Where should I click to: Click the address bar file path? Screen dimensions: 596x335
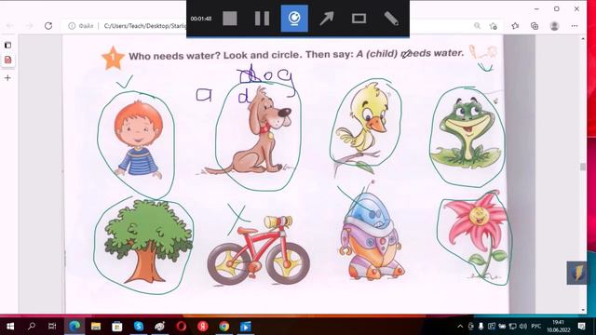click(x=145, y=26)
